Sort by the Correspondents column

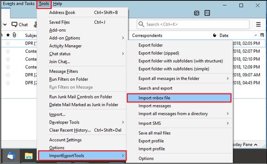pos(171,35)
